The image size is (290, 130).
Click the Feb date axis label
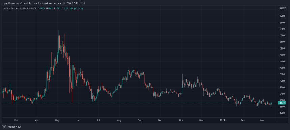[243, 120]
